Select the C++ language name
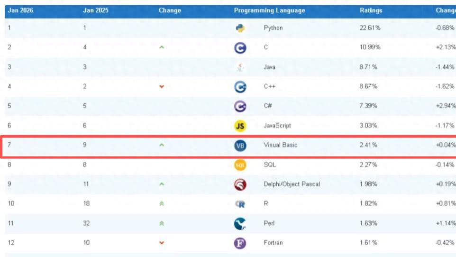This screenshot has width=456, height=257. coord(270,86)
